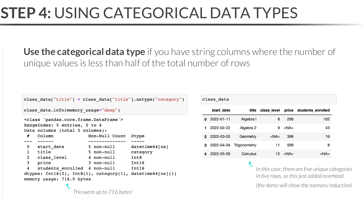Select the title column header in table
Viewport: 362px width, 198px height.
point(253,110)
